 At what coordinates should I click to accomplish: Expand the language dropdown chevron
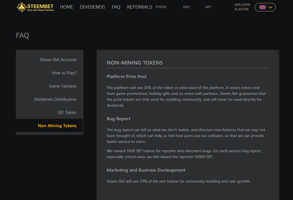(270, 7)
